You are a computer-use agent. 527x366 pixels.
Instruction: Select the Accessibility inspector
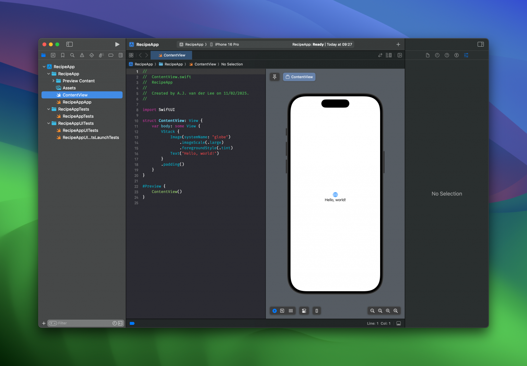point(456,55)
